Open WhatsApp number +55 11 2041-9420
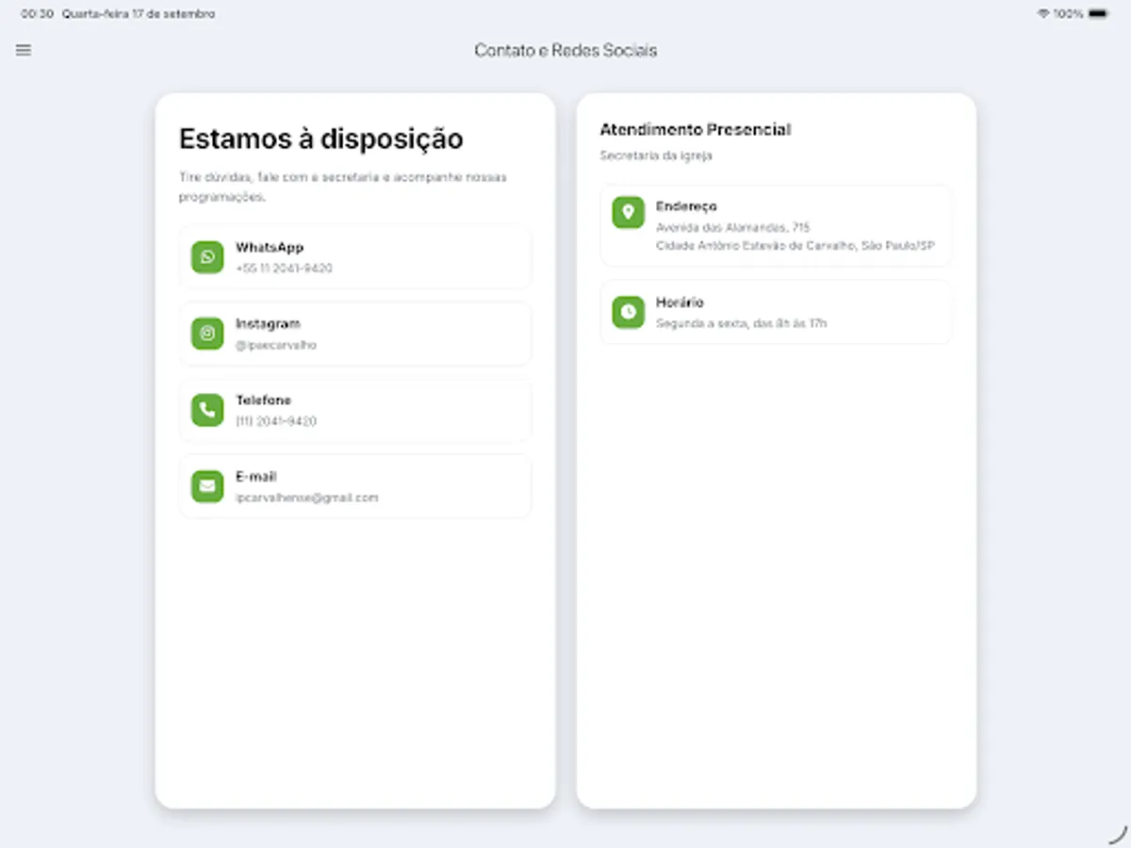The image size is (1131, 848). click(284, 269)
